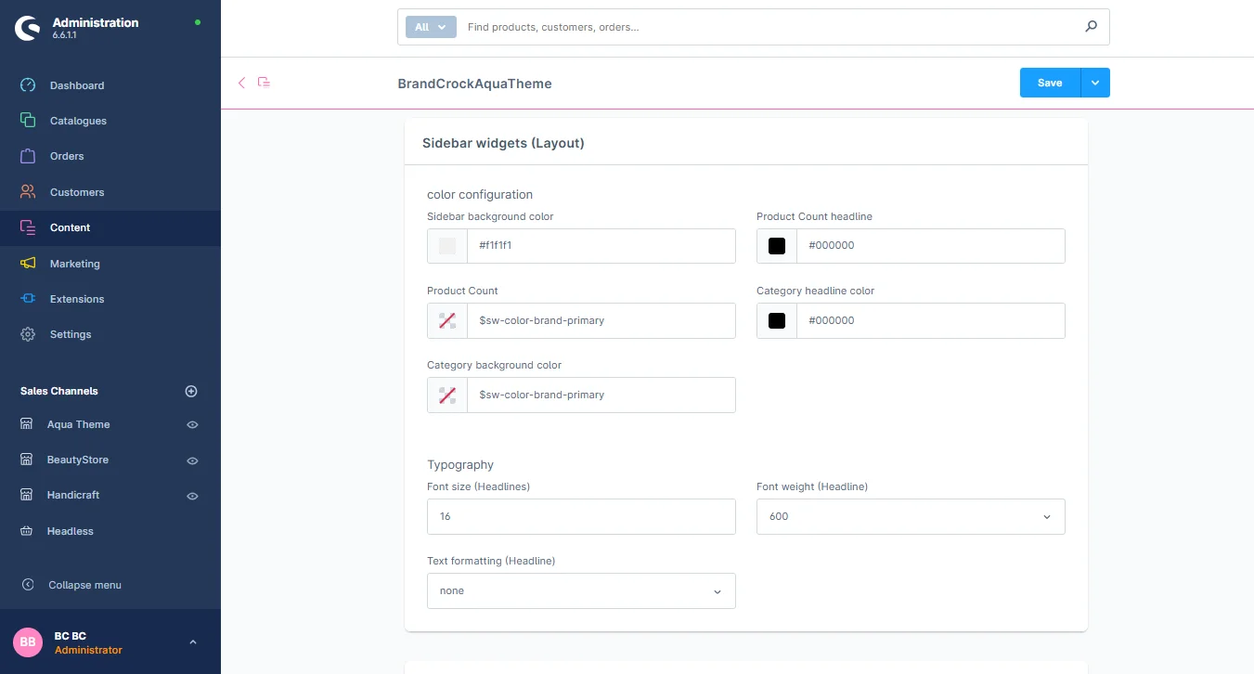1254x674 pixels.
Task: Expand the Save button dropdown arrow
Action: click(1095, 83)
